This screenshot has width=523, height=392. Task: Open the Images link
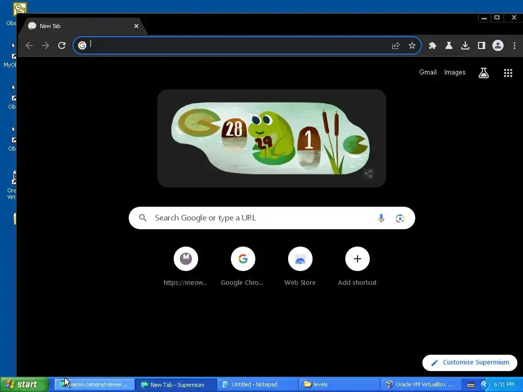tap(455, 72)
